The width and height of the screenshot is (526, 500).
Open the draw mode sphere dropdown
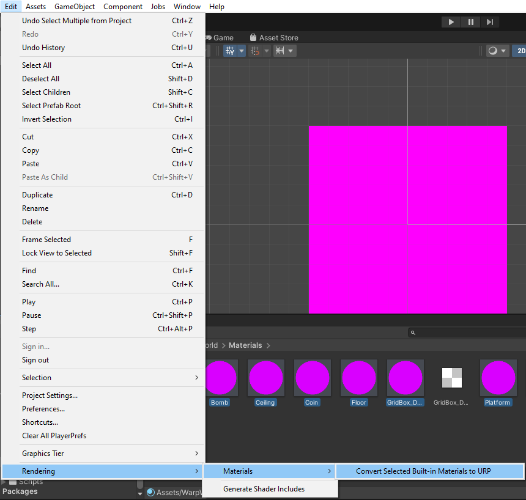click(497, 51)
